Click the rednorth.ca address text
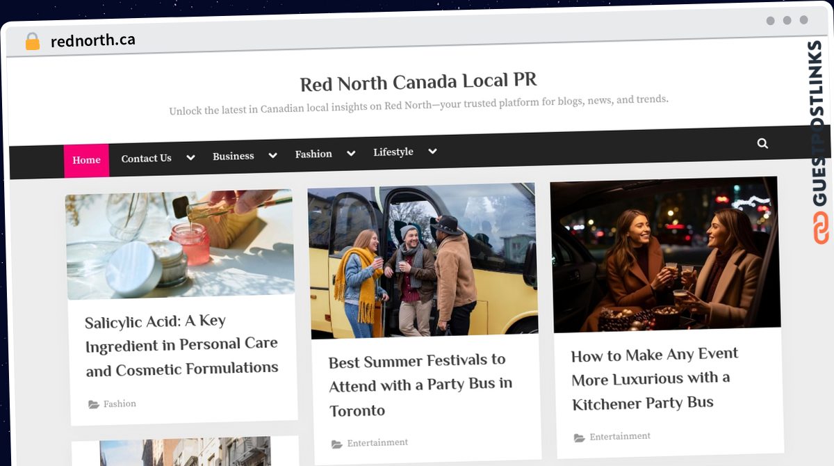The image size is (834, 466). click(93, 40)
